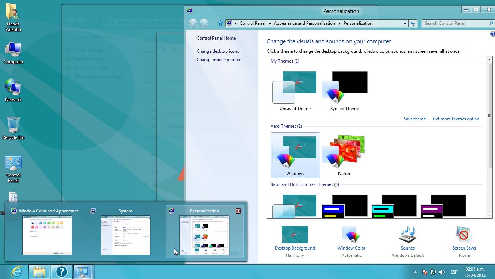Click the Up arrow navigation button
Viewport: 495px width, 279px height.
[220, 23]
